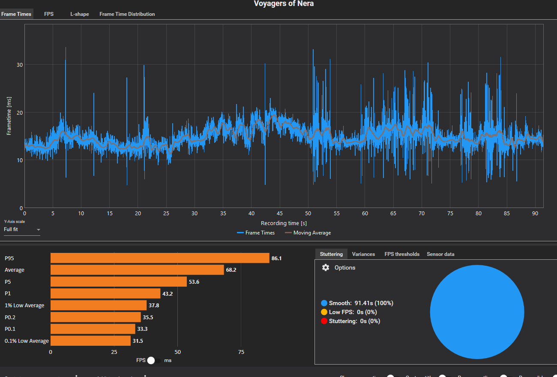The width and height of the screenshot is (557, 377).
Task: Click the red Stuttering legend dot
Action: pos(324,321)
